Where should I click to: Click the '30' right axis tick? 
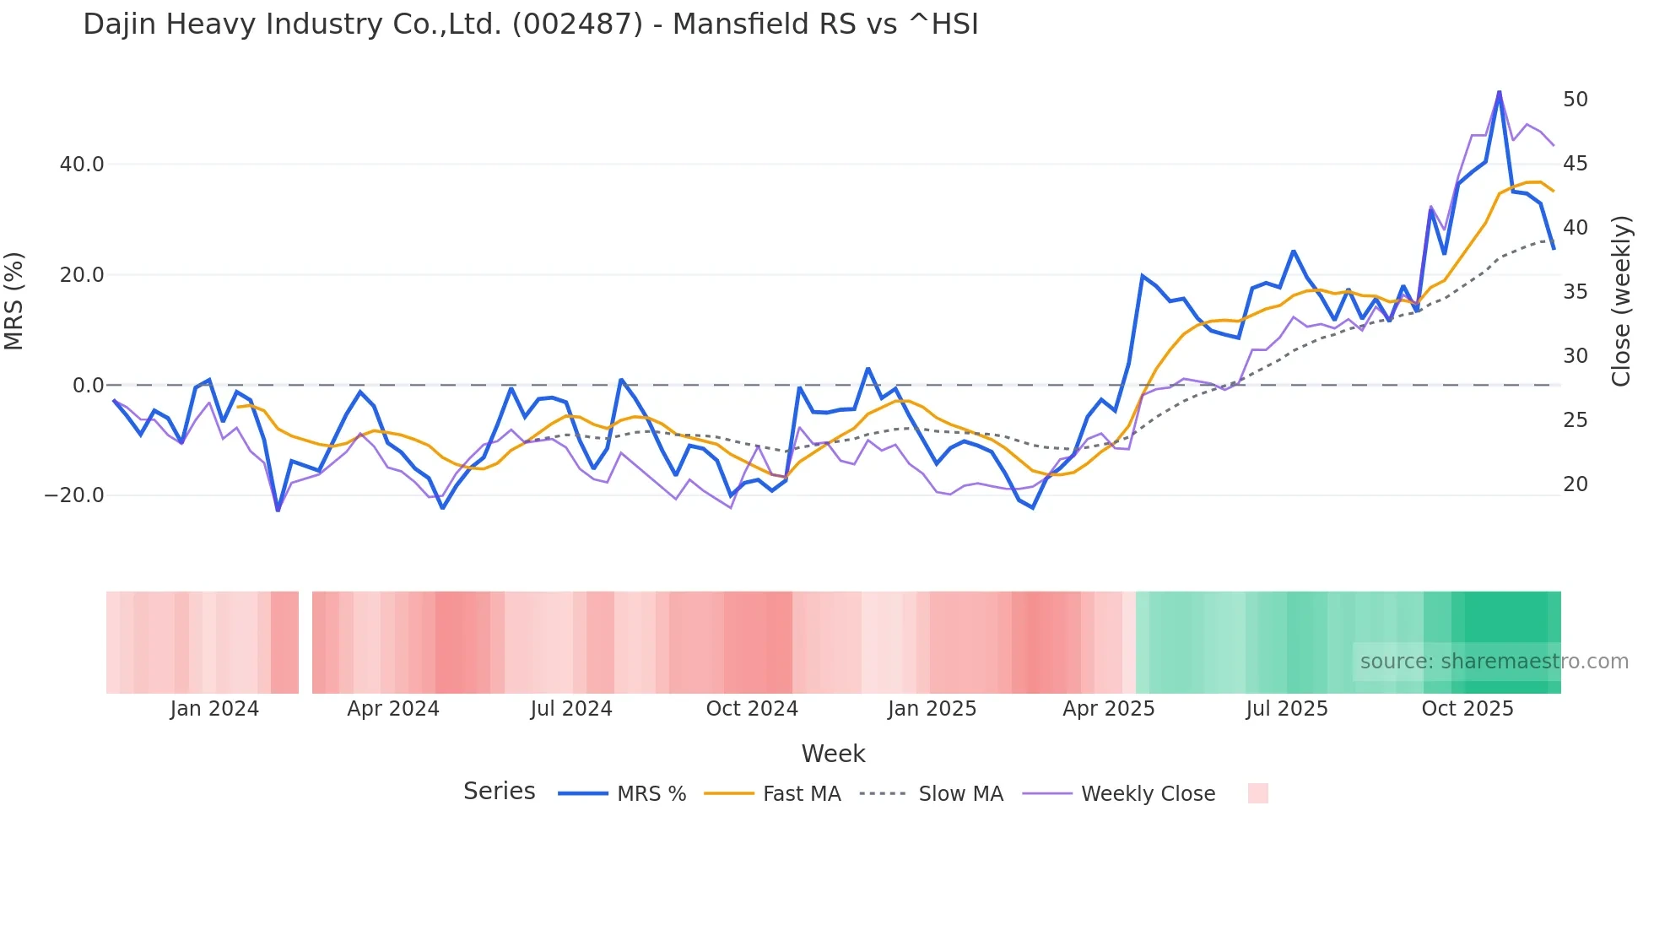(x=1576, y=356)
